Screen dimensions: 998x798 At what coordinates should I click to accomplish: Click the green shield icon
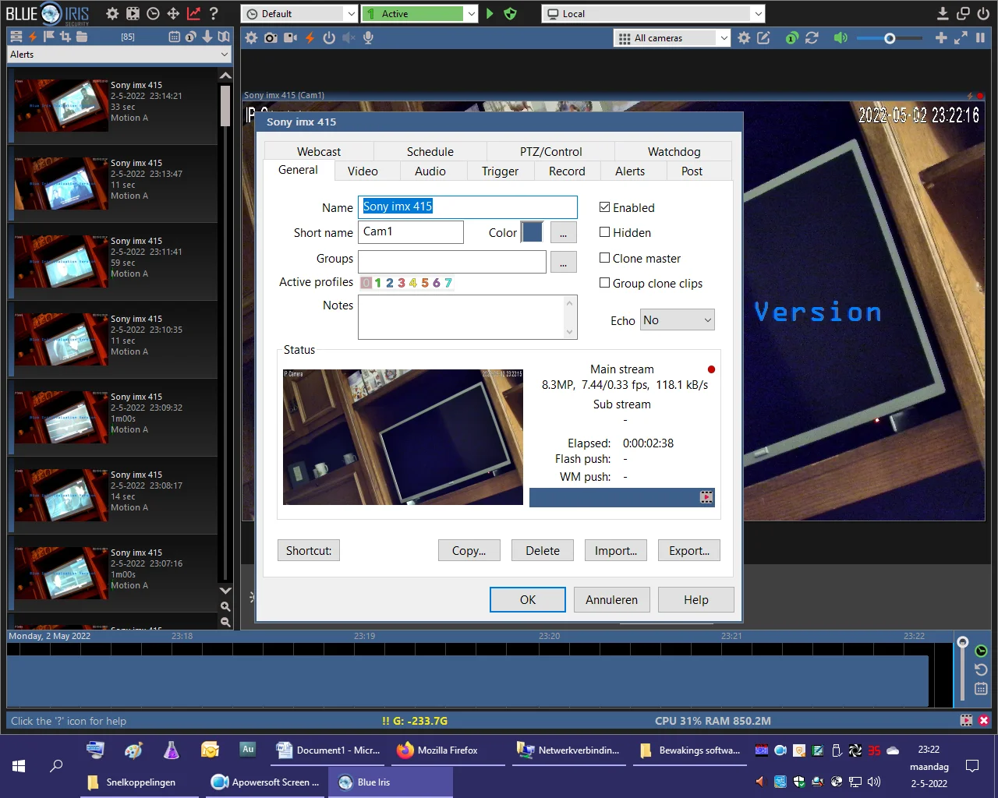click(x=510, y=13)
